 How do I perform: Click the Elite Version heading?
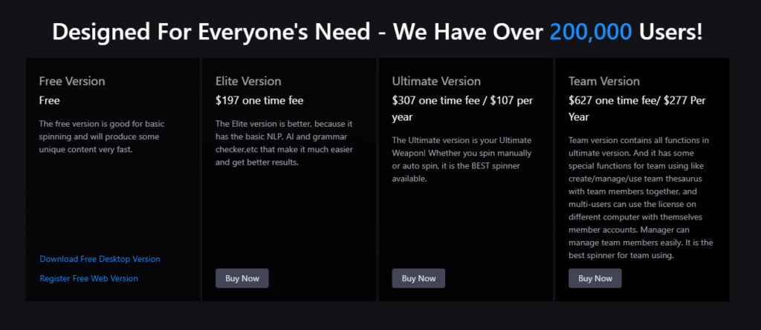point(248,81)
